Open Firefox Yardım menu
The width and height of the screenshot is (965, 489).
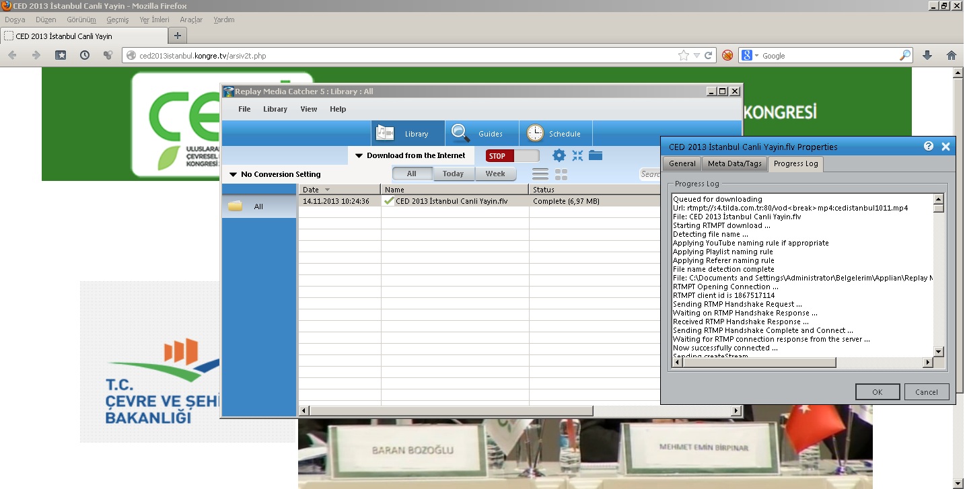point(224,20)
